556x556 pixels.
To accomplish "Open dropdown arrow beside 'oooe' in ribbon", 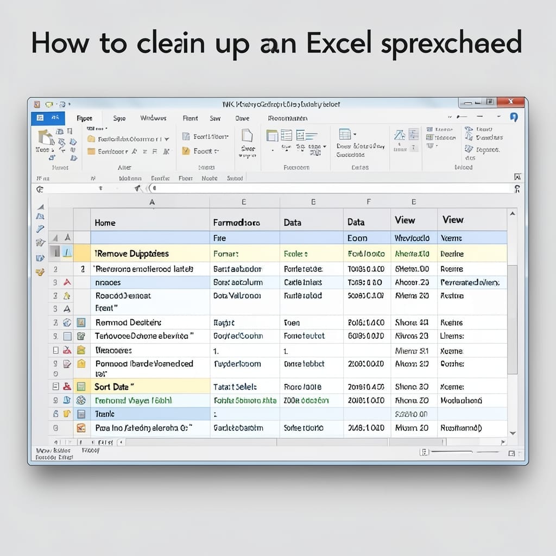I will pos(325,147).
